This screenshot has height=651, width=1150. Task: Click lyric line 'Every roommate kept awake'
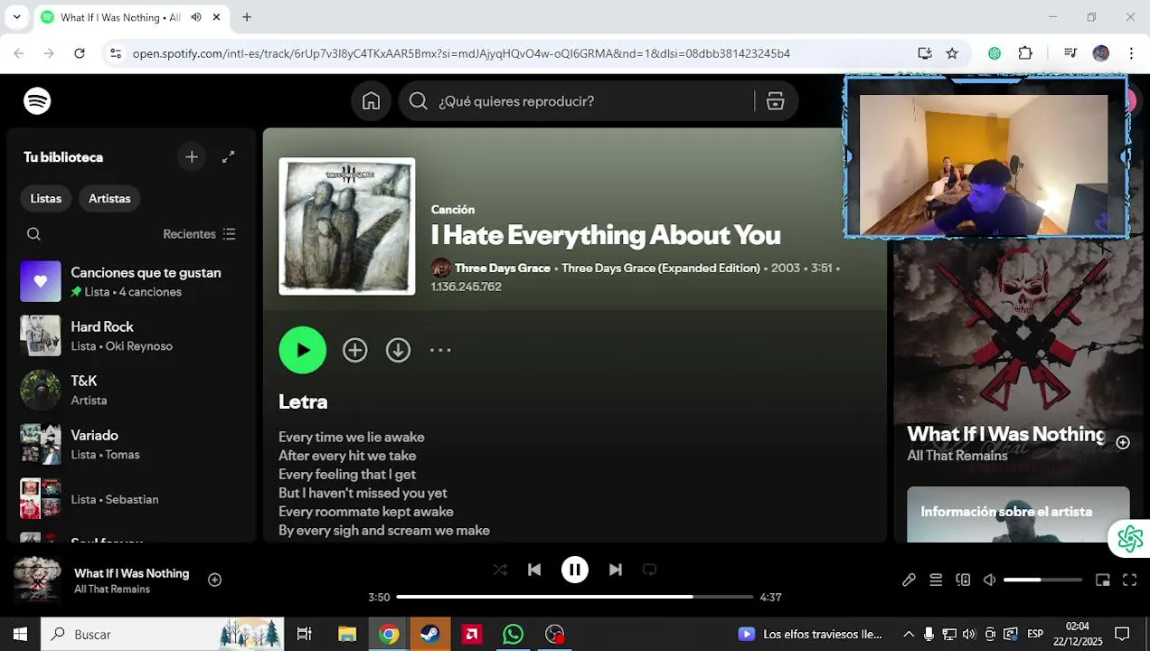366,512
